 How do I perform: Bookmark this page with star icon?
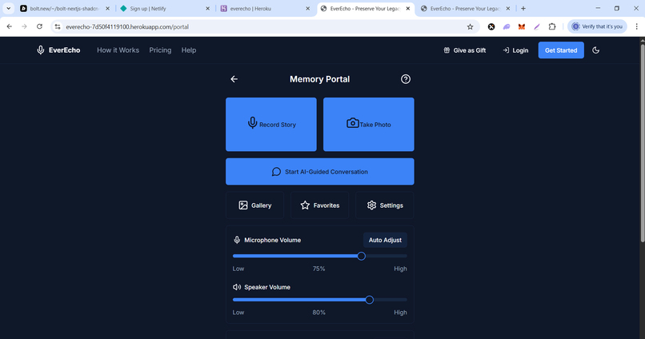(x=471, y=26)
